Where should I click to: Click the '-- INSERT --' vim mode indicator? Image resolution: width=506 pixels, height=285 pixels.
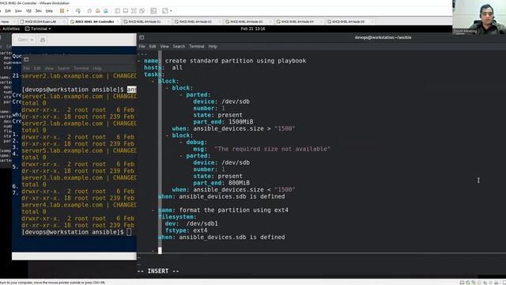158,271
